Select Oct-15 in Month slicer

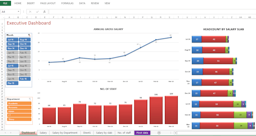click(24, 70)
